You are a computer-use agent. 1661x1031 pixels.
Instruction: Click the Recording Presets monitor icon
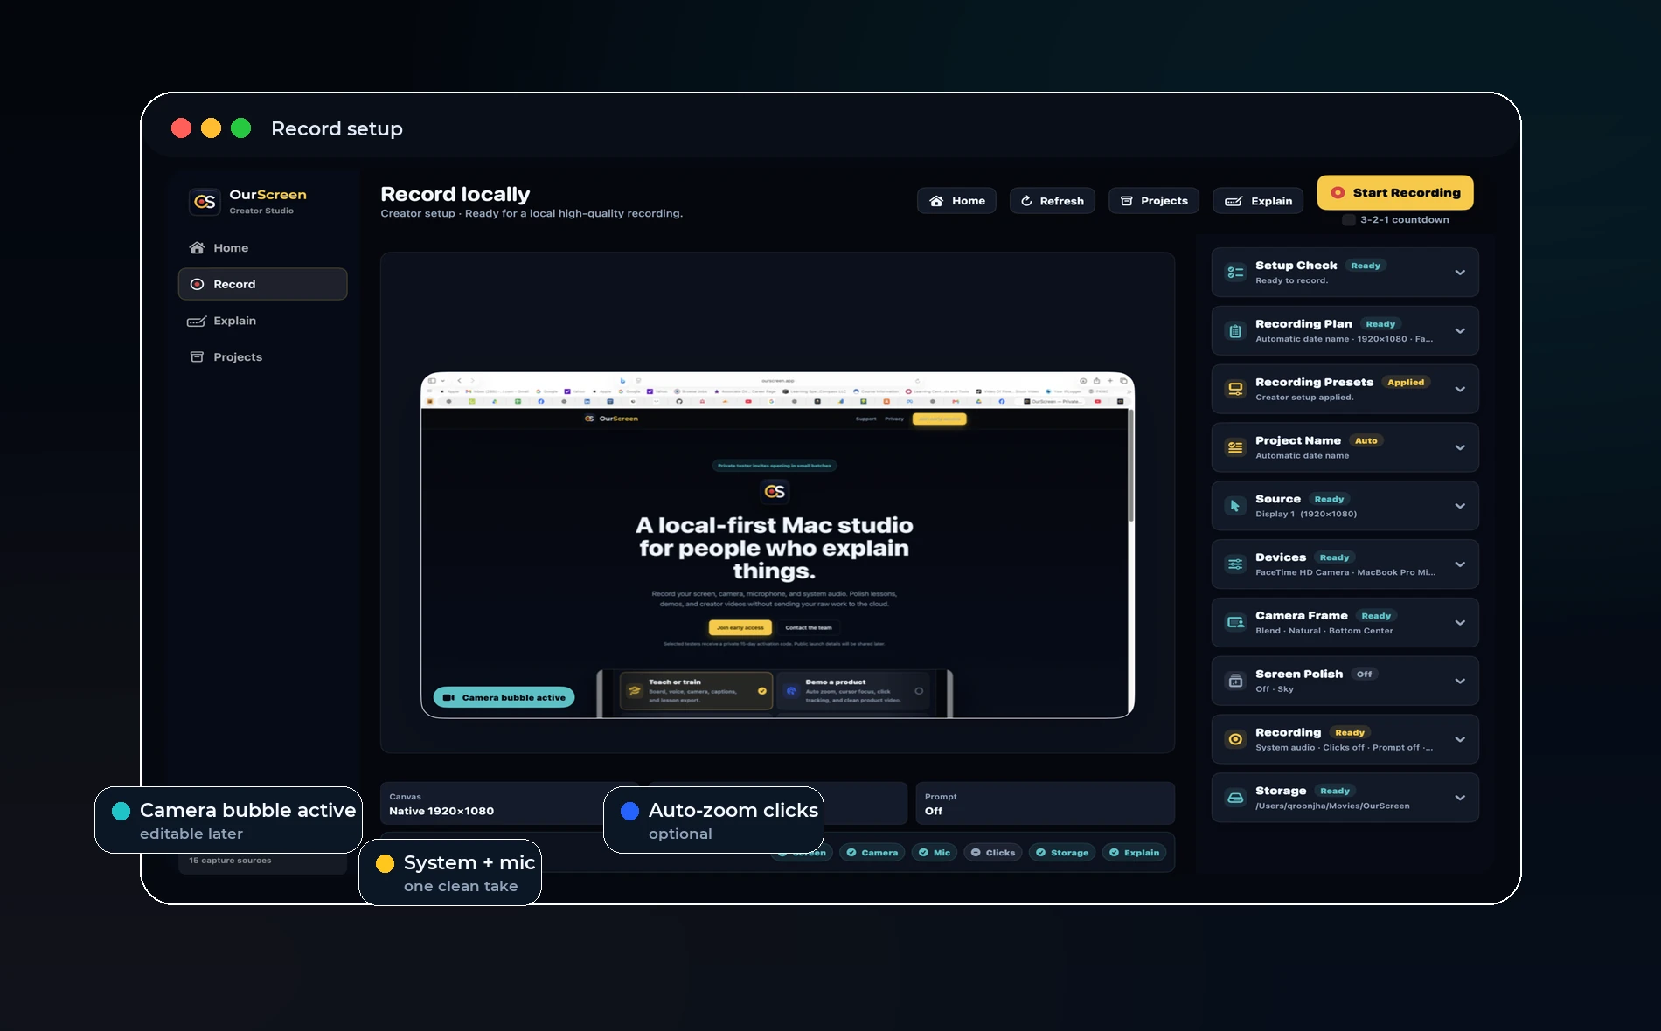(x=1235, y=390)
